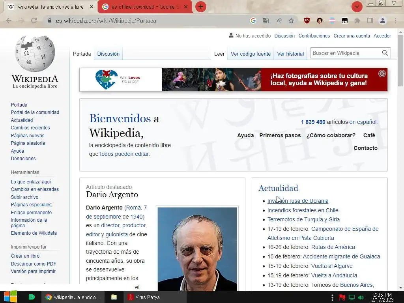The image size is (404, 303).
Task: Open Cambios recientes in sidebar
Action: 30,127
